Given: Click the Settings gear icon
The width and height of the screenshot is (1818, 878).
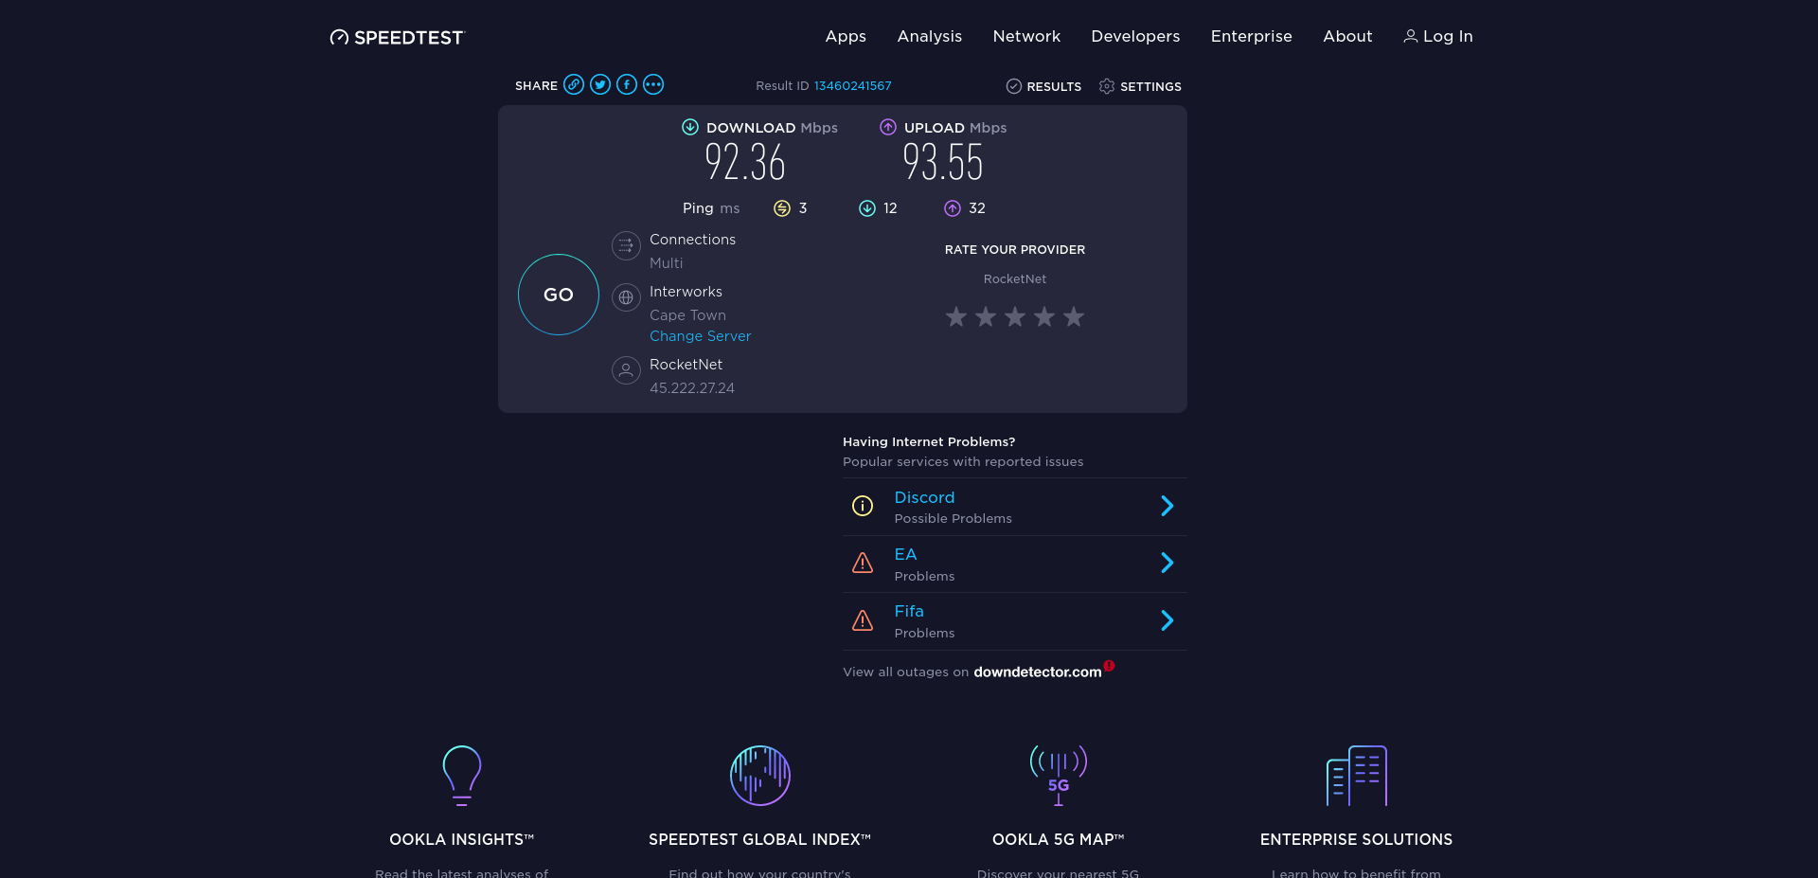Looking at the screenshot, I should point(1107,86).
